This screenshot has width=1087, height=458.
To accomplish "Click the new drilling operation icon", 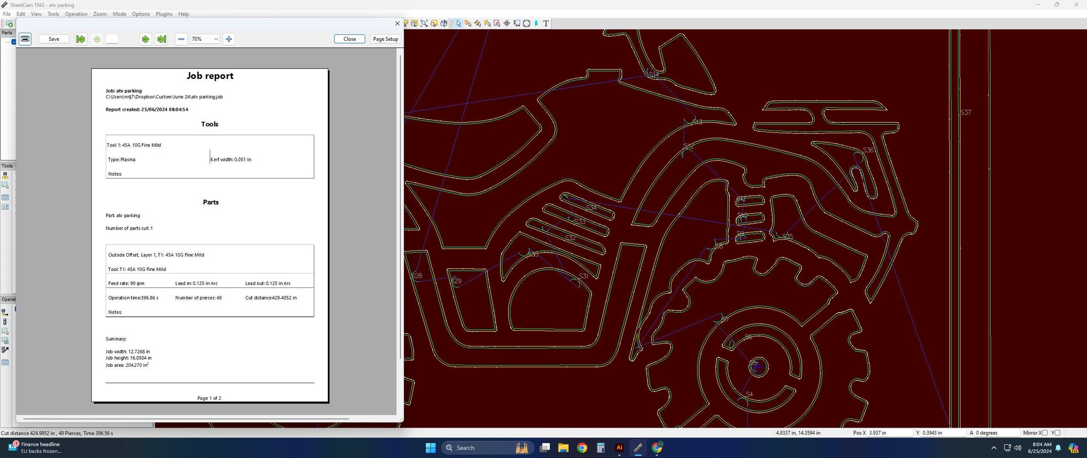I will click(x=5, y=322).
